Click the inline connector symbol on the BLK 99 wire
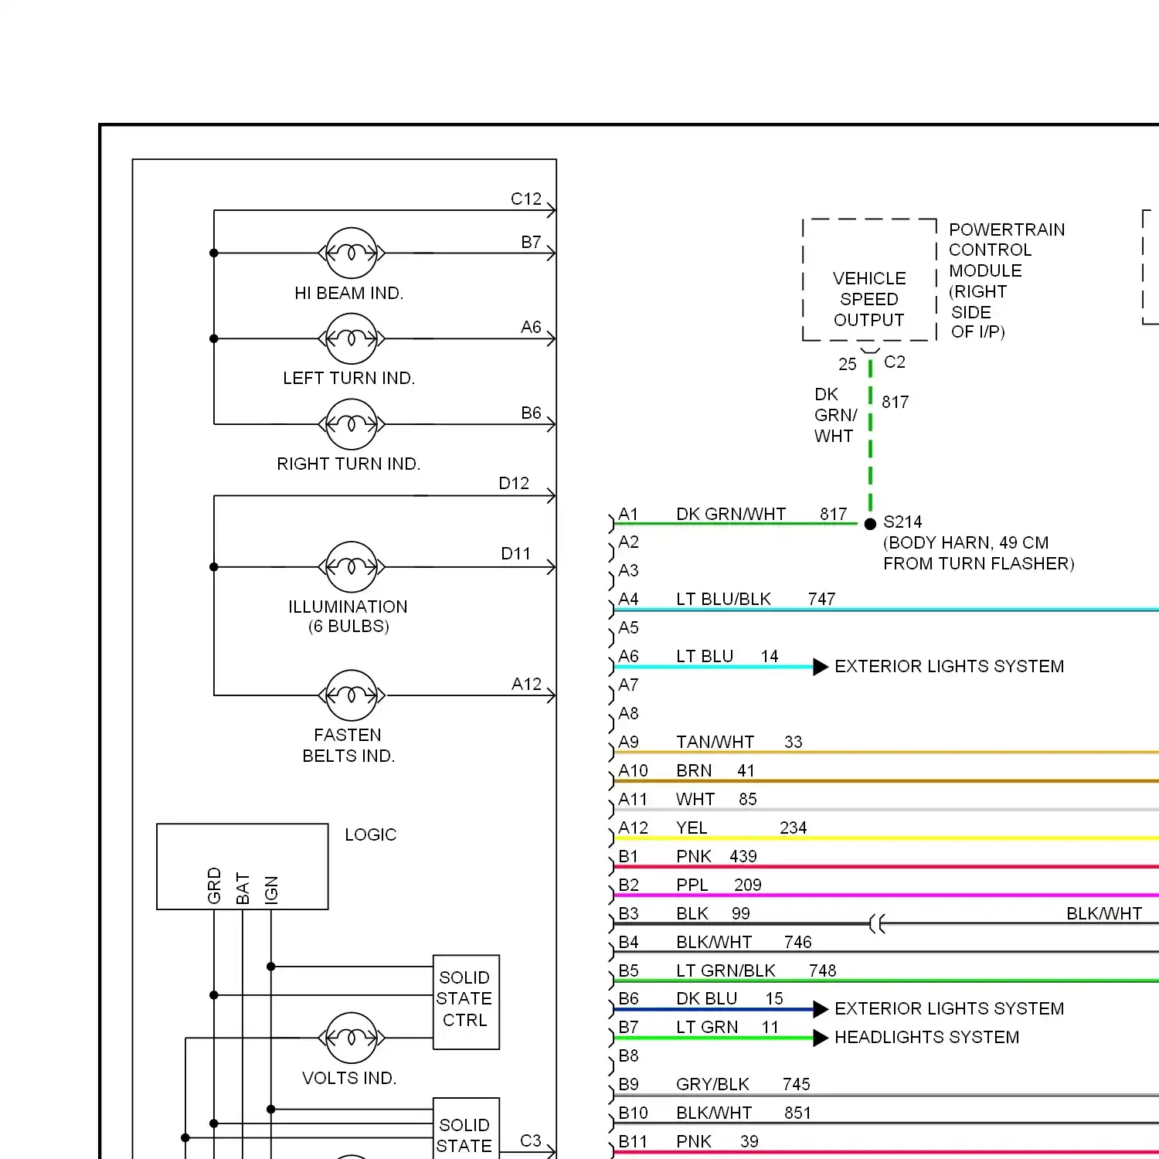This screenshot has height=1159, width=1159. click(877, 923)
